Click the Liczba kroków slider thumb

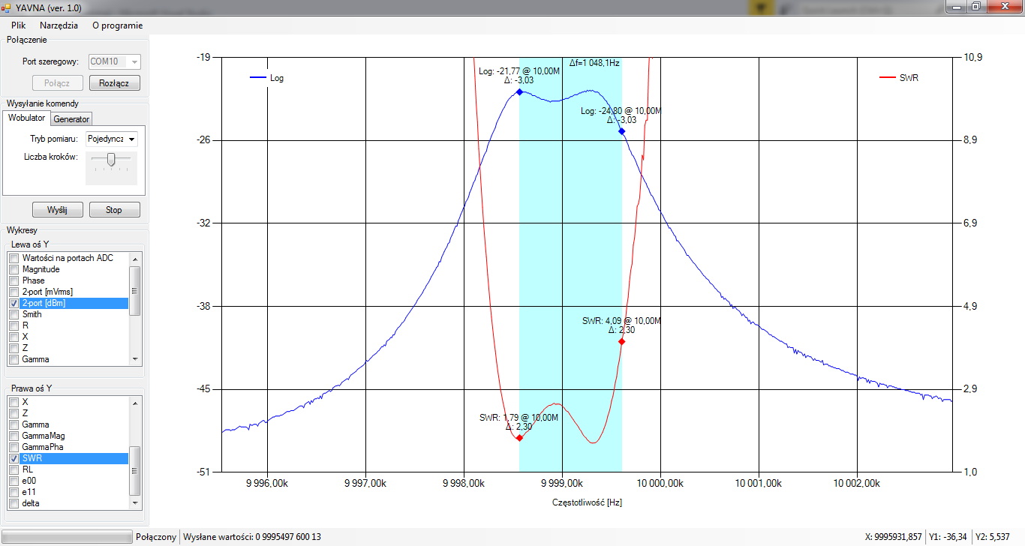point(111,159)
